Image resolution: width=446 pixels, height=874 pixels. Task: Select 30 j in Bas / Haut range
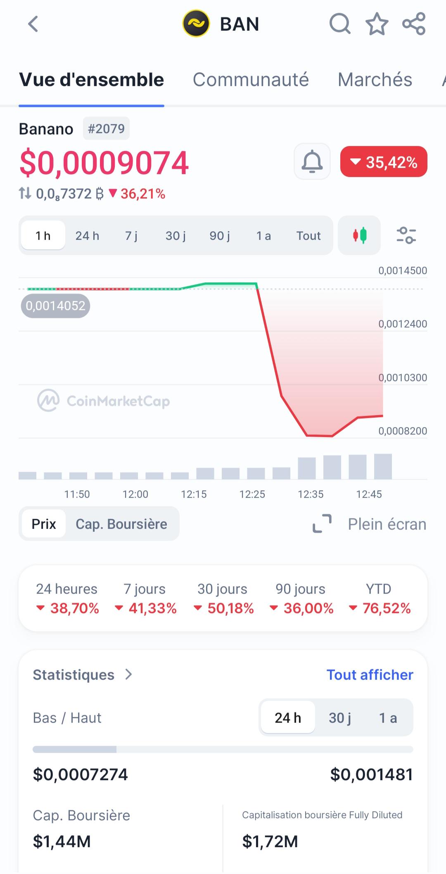click(x=339, y=718)
